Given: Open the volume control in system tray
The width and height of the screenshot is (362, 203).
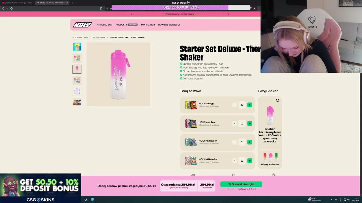Looking at the screenshot, I should (348, 200).
